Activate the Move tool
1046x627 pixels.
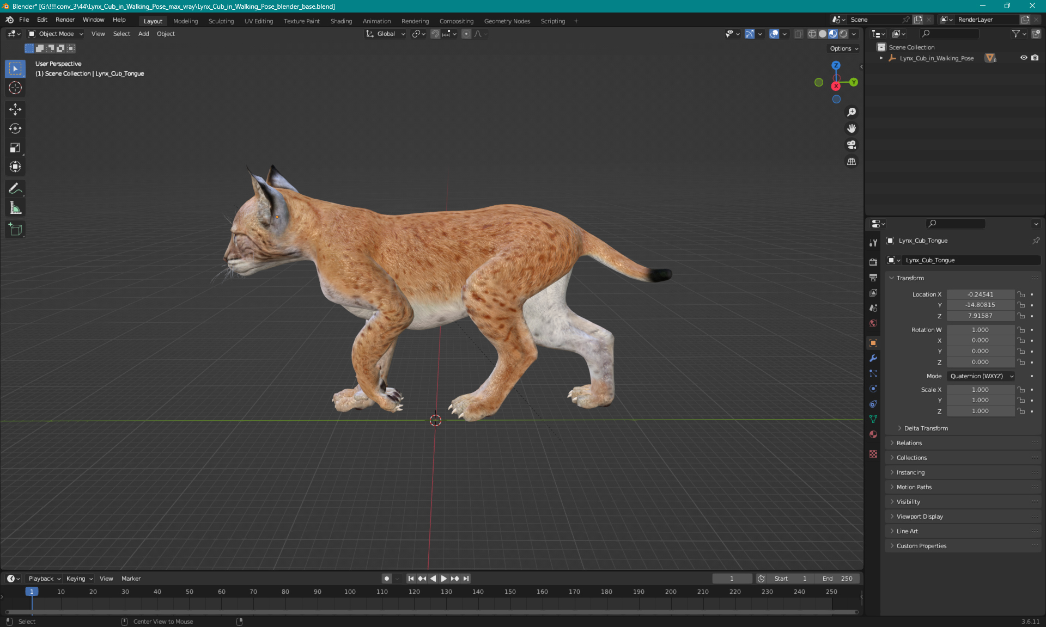click(15, 109)
